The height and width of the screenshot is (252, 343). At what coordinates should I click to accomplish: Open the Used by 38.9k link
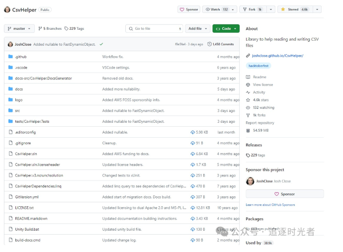click(259, 243)
